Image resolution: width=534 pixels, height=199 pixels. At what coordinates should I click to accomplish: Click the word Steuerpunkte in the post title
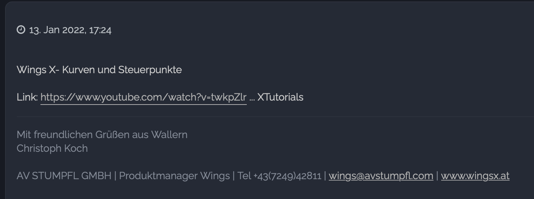(150, 70)
